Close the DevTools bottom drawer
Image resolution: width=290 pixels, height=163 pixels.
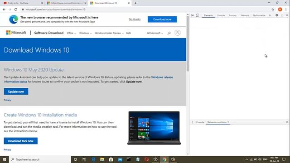[287, 122]
